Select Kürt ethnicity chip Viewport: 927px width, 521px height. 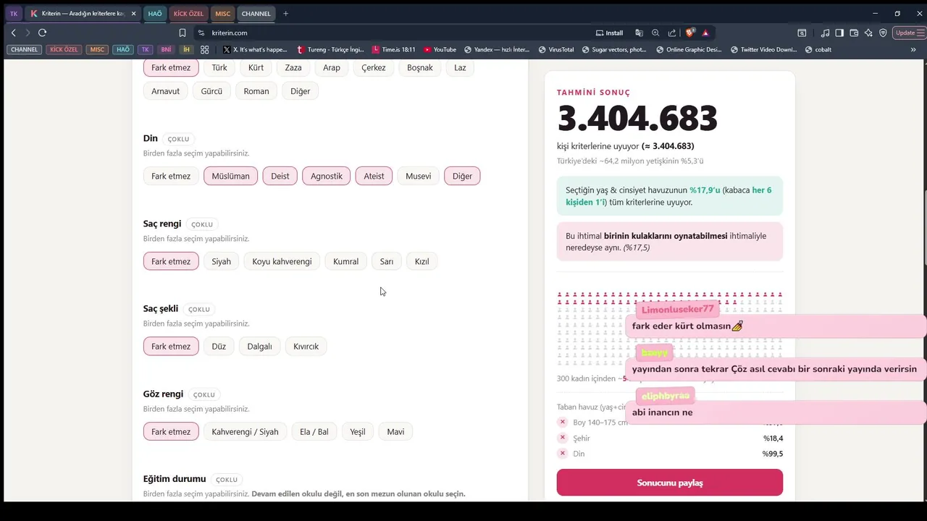(x=256, y=67)
